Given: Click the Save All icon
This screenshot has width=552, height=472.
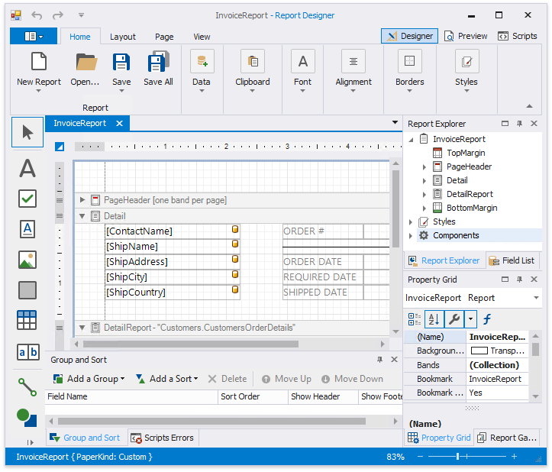Looking at the screenshot, I should (158, 63).
